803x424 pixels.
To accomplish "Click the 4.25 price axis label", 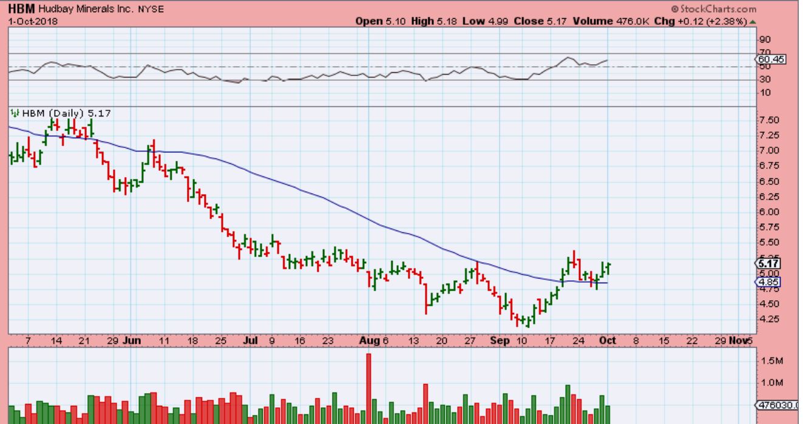I will tap(768, 320).
